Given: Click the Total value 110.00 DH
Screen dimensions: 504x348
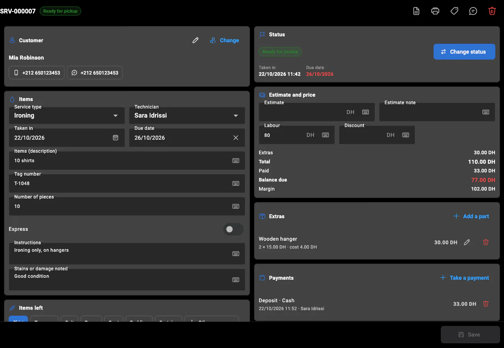Looking at the screenshot, I should 481,162.
